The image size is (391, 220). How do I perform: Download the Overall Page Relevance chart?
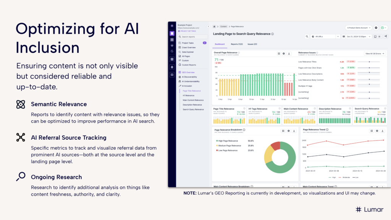(x=289, y=53)
